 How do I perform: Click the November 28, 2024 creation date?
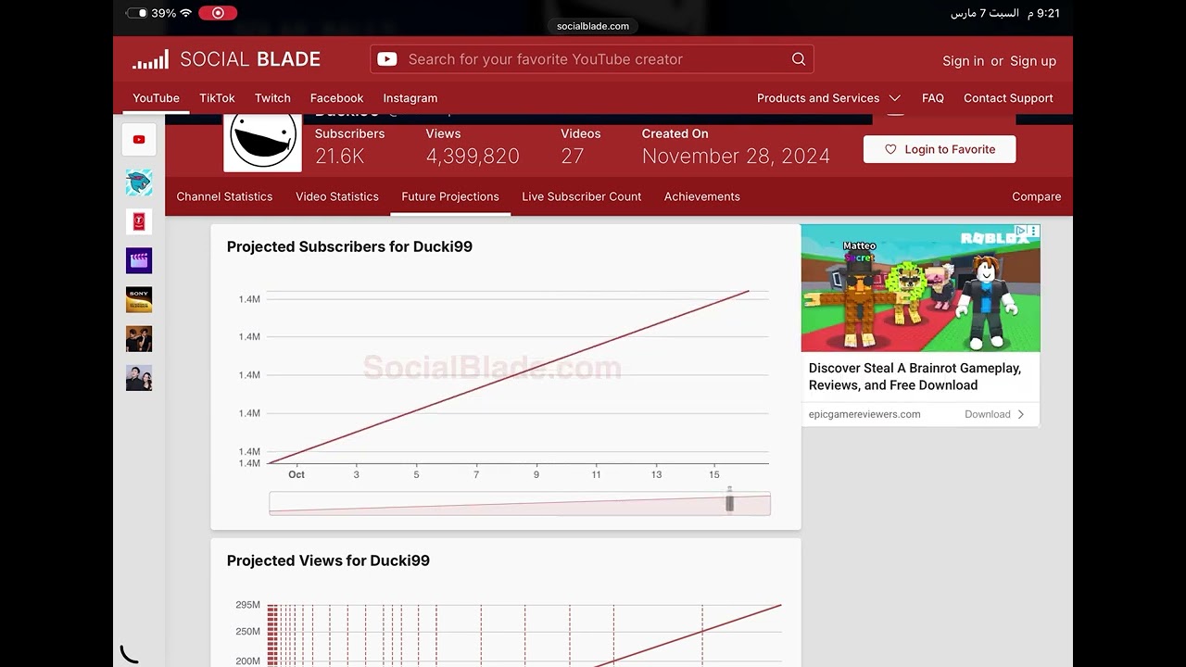tap(736, 157)
